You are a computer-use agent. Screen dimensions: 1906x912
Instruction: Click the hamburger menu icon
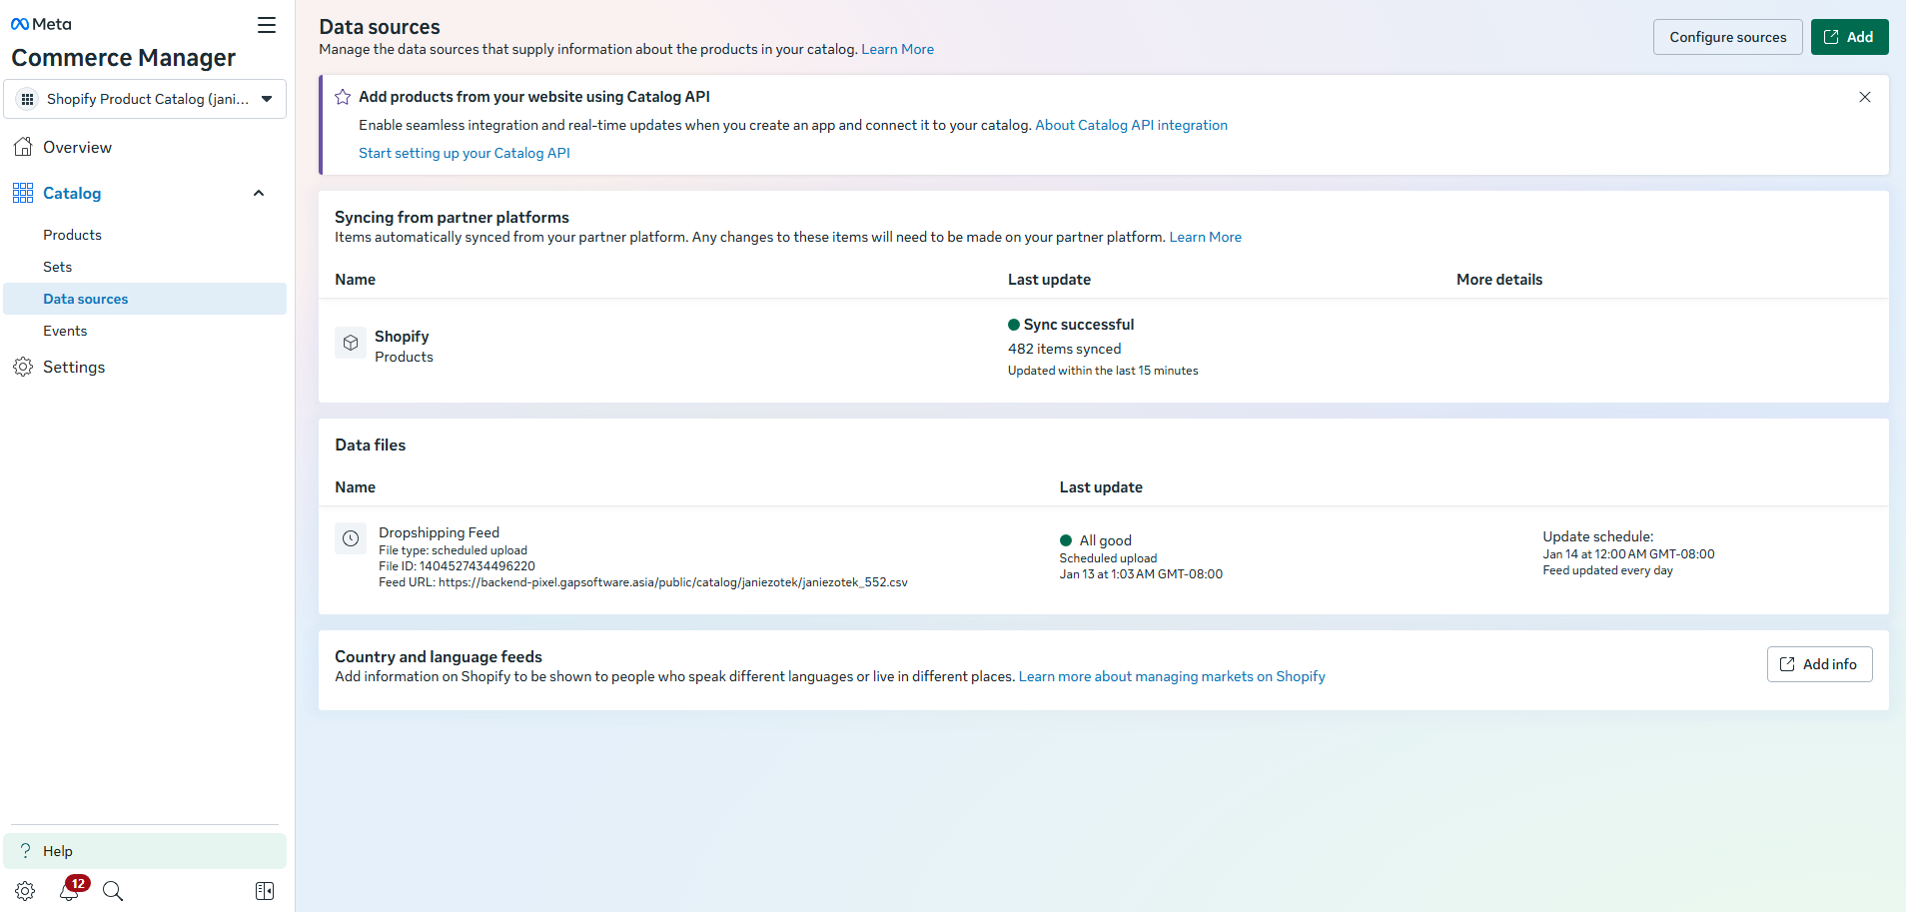(x=267, y=25)
